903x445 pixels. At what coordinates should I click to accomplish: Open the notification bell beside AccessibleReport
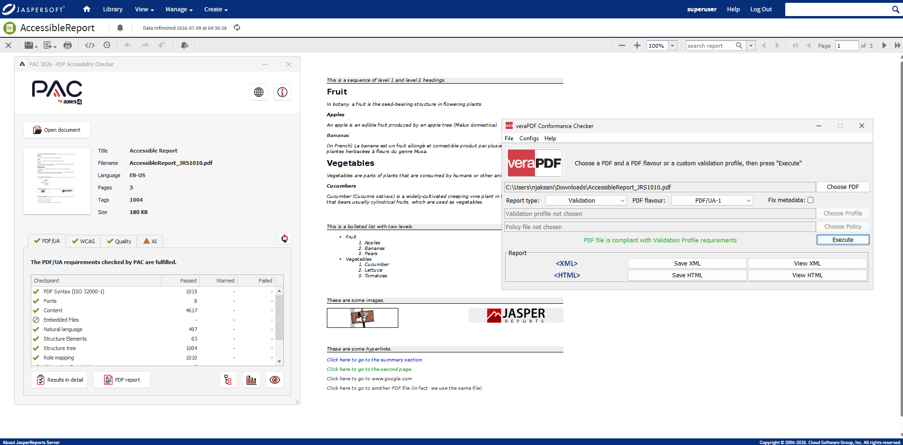click(x=120, y=28)
